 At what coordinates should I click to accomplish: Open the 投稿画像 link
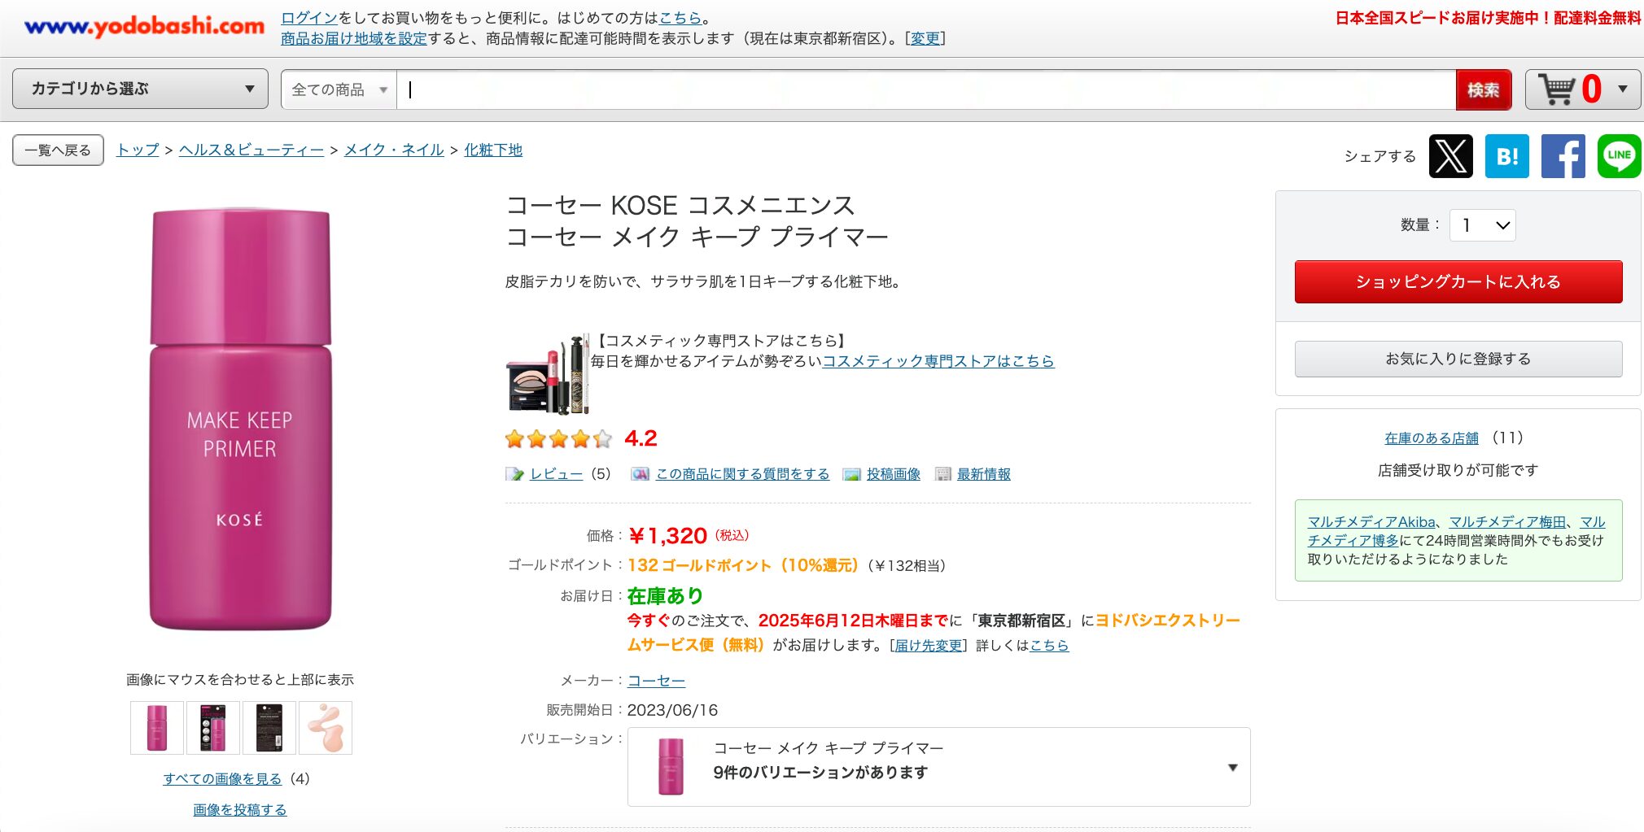tap(894, 474)
